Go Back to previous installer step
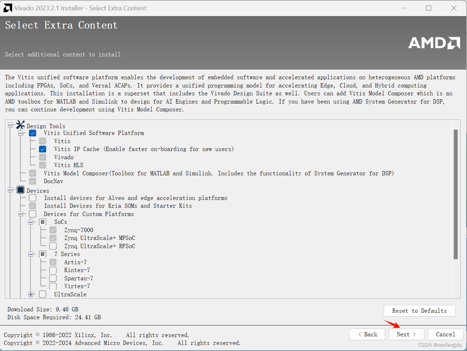The image size is (467, 351). pyautogui.click(x=367, y=335)
